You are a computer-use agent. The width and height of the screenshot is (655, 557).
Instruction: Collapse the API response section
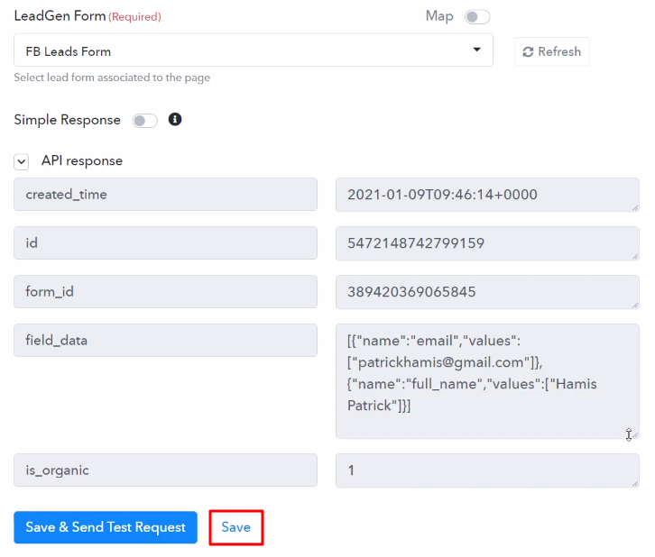[x=22, y=161]
